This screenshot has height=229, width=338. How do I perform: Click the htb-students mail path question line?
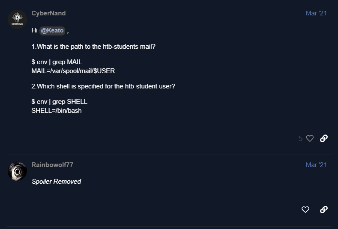click(x=93, y=47)
